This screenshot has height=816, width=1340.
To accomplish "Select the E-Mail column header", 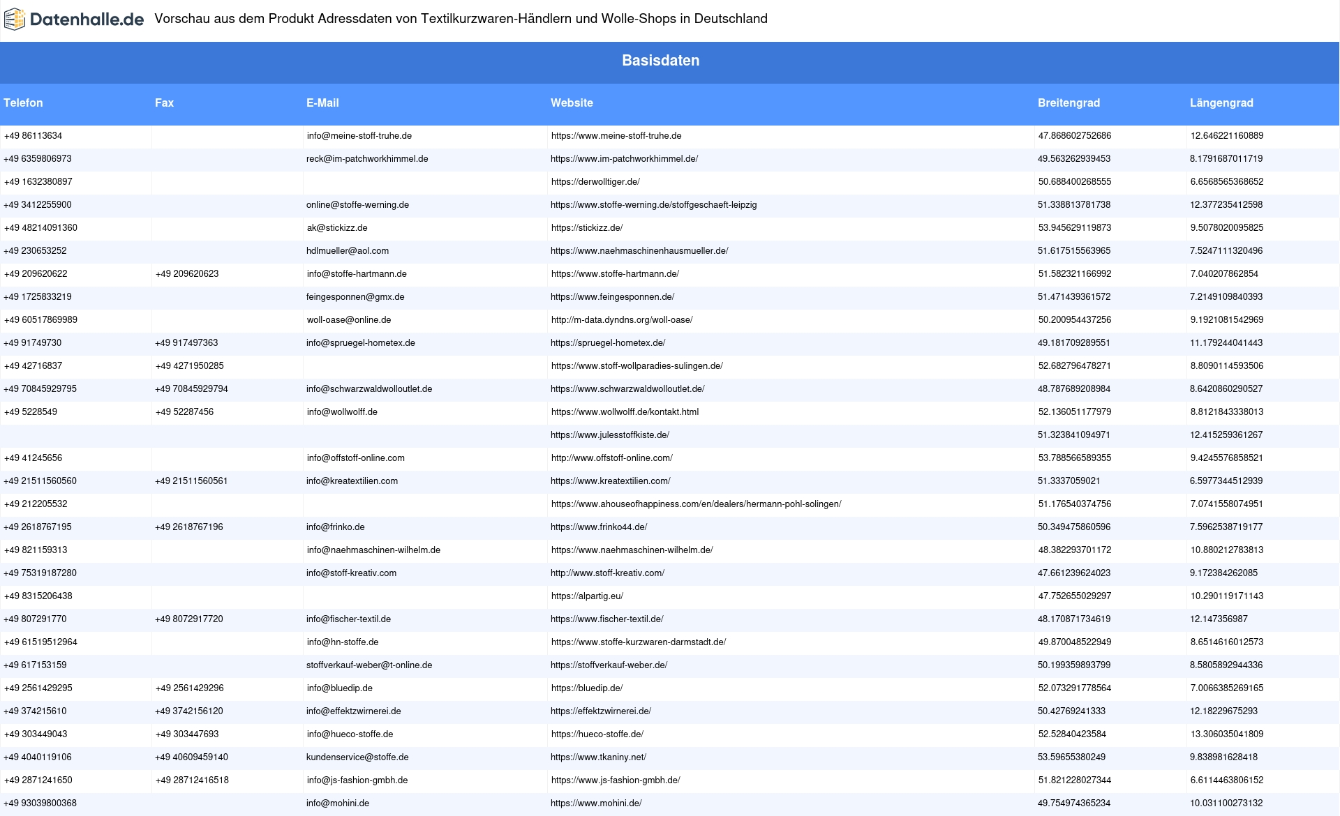I will (x=322, y=103).
